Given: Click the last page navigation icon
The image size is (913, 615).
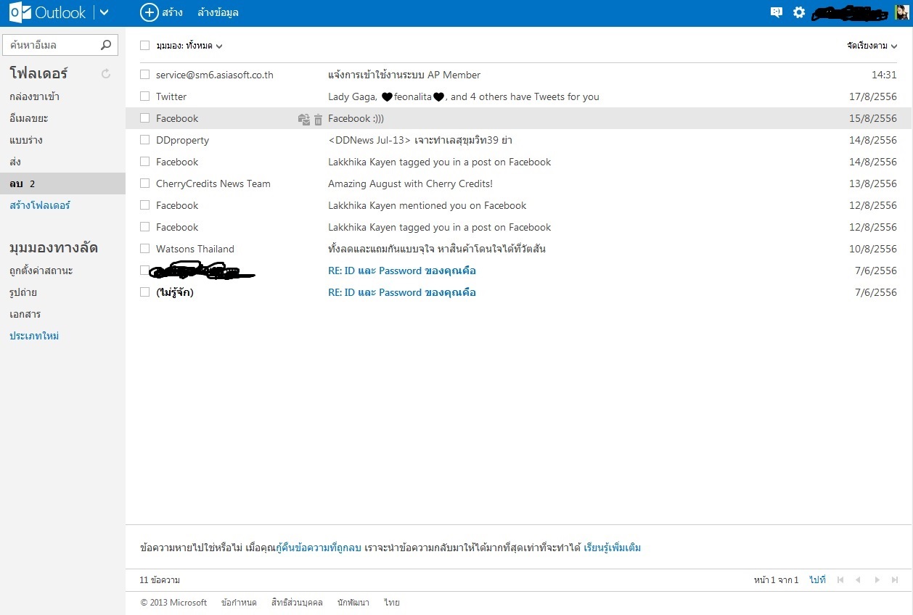Looking at the screenshot, I should point(894,580).
